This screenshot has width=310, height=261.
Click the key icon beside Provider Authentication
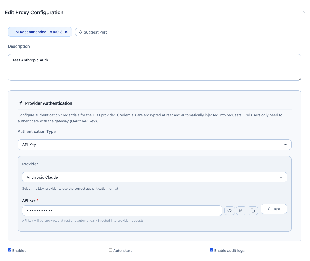pos(20,103)
